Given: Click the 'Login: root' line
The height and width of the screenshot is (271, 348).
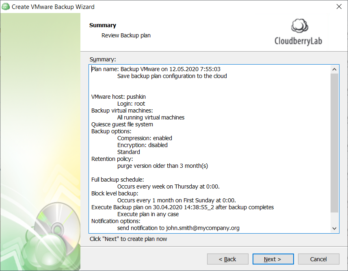Looking at the screenshot, I should (131, 104).
